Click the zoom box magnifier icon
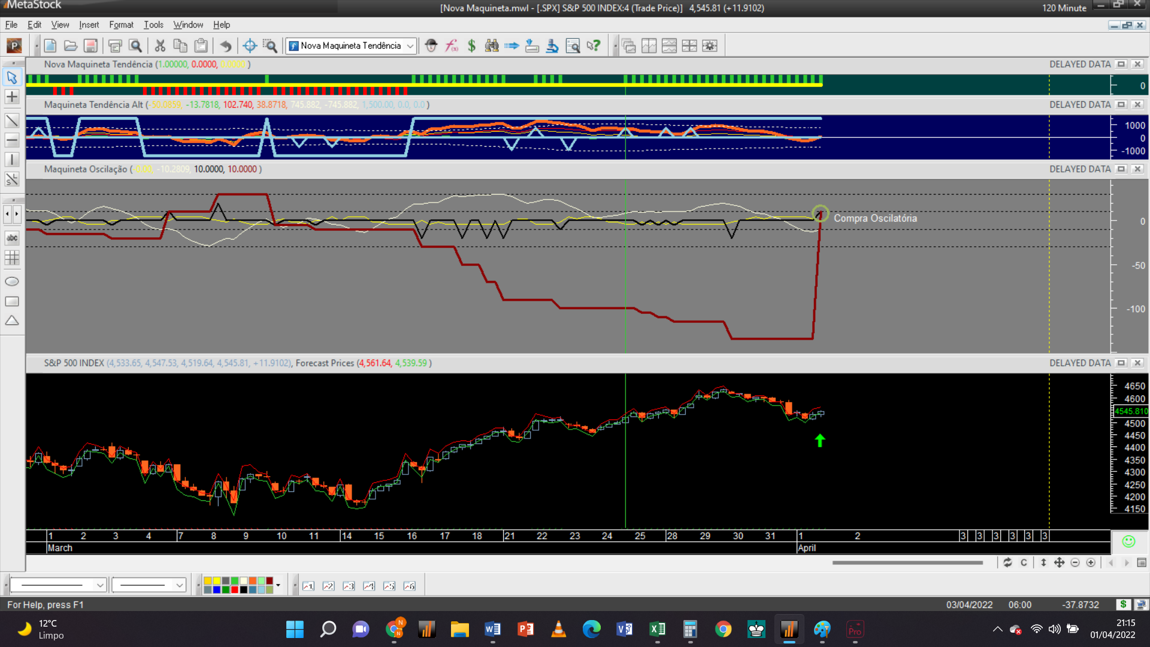 tap(270, 46)
